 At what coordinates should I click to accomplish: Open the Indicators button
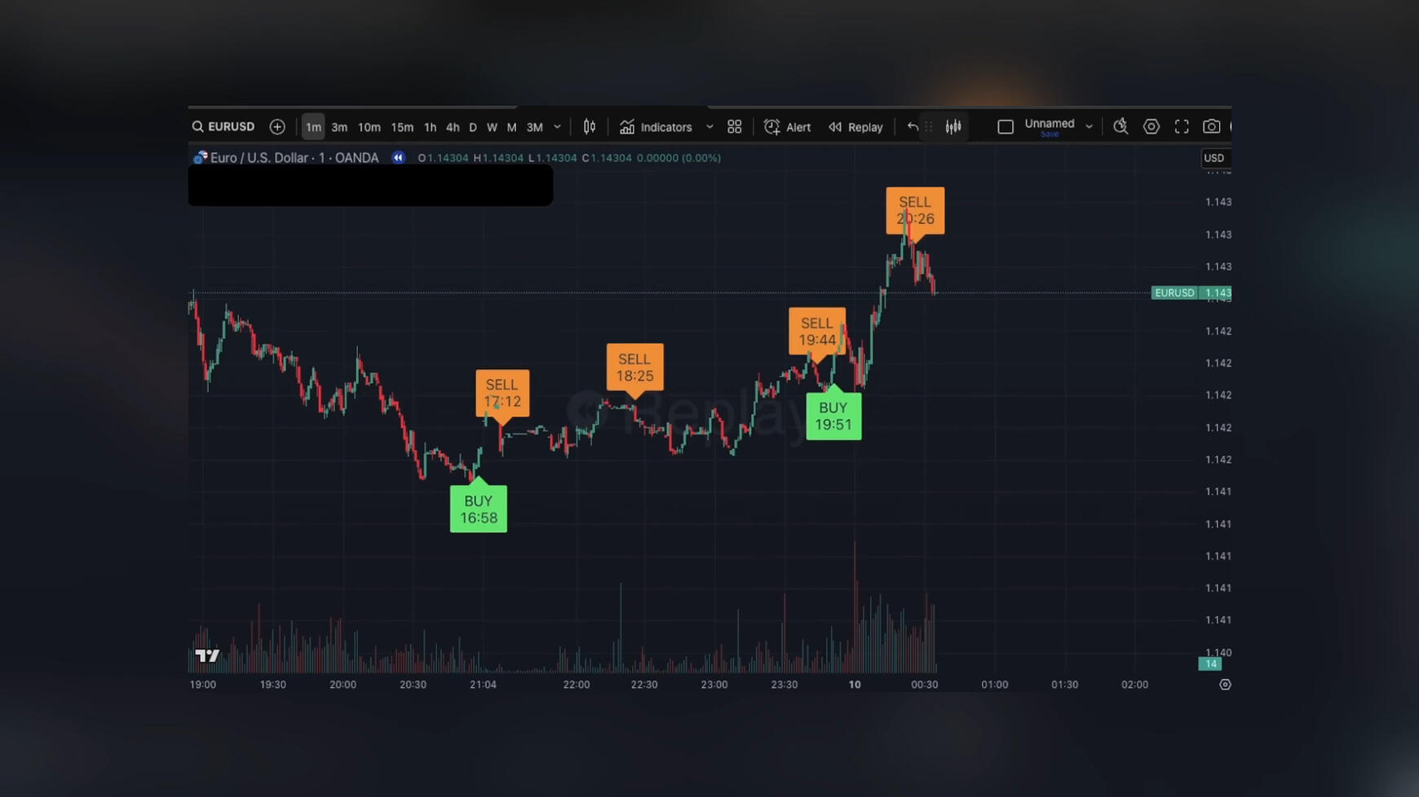coord(656,127)
